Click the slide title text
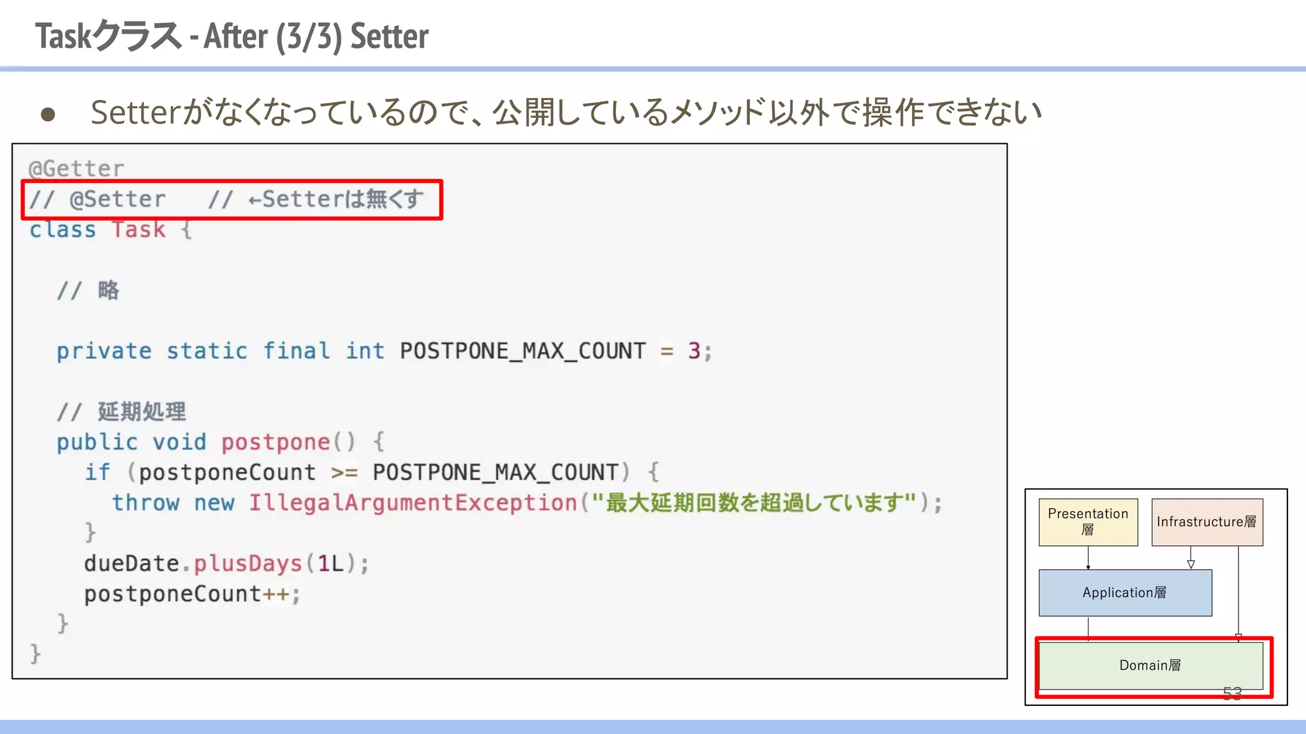Screen dimensions: 1306x734 coord(232,36)
